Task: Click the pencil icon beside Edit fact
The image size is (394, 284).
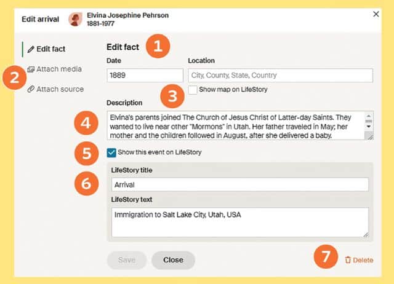Action: (31, 49)
